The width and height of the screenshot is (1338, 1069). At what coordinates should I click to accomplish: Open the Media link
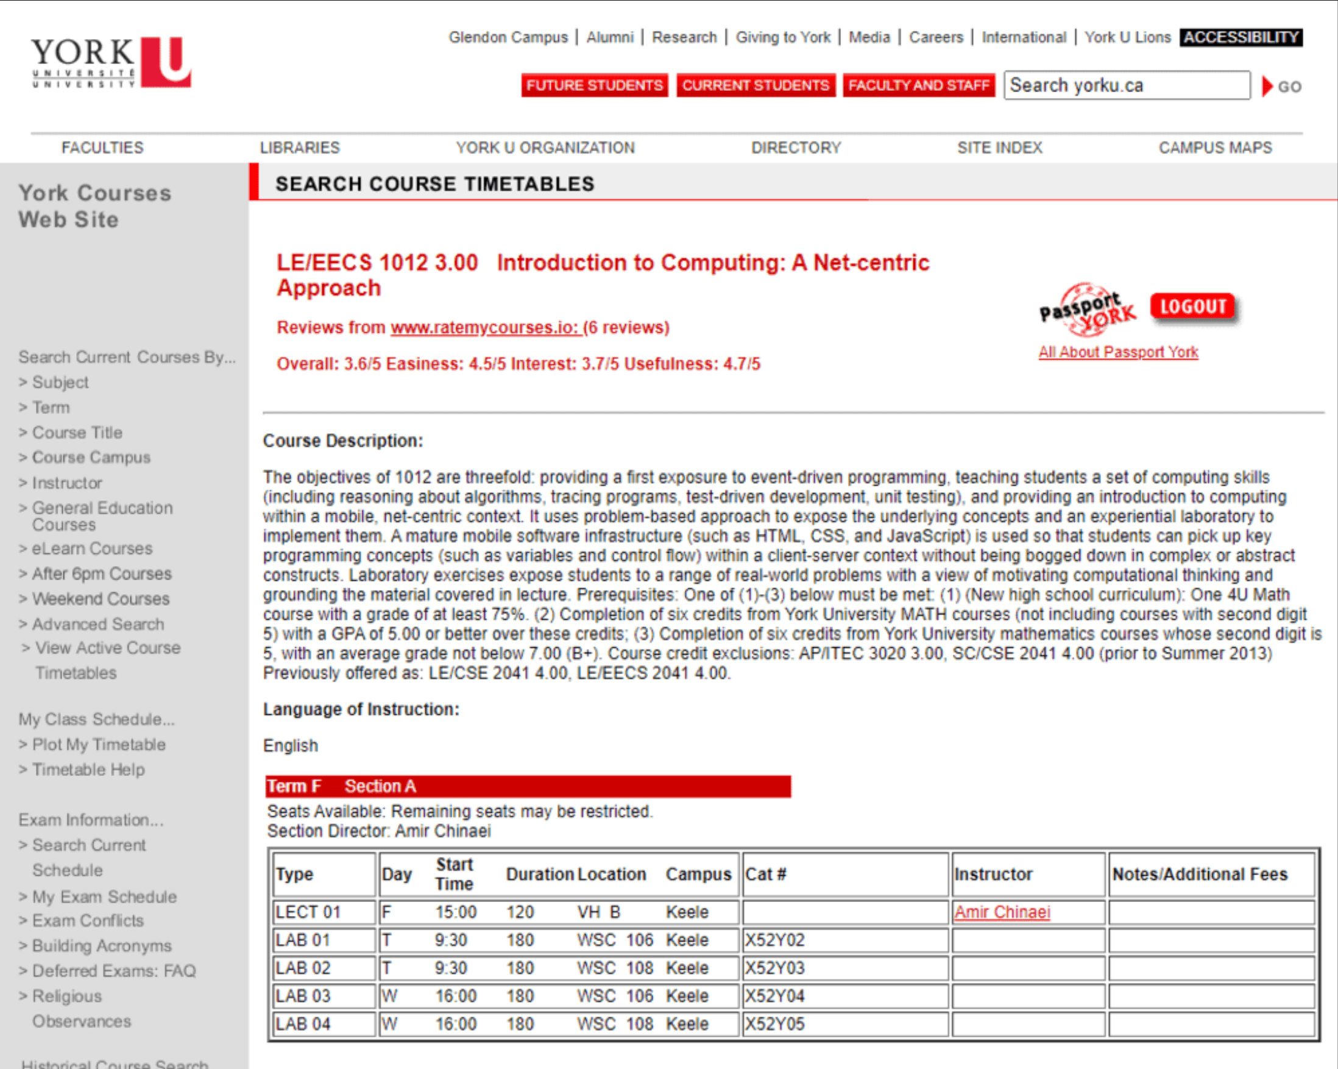pos(869,37)
